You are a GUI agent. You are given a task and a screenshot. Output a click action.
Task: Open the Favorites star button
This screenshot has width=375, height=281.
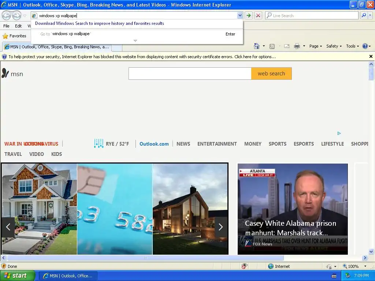tap(14, 36)
